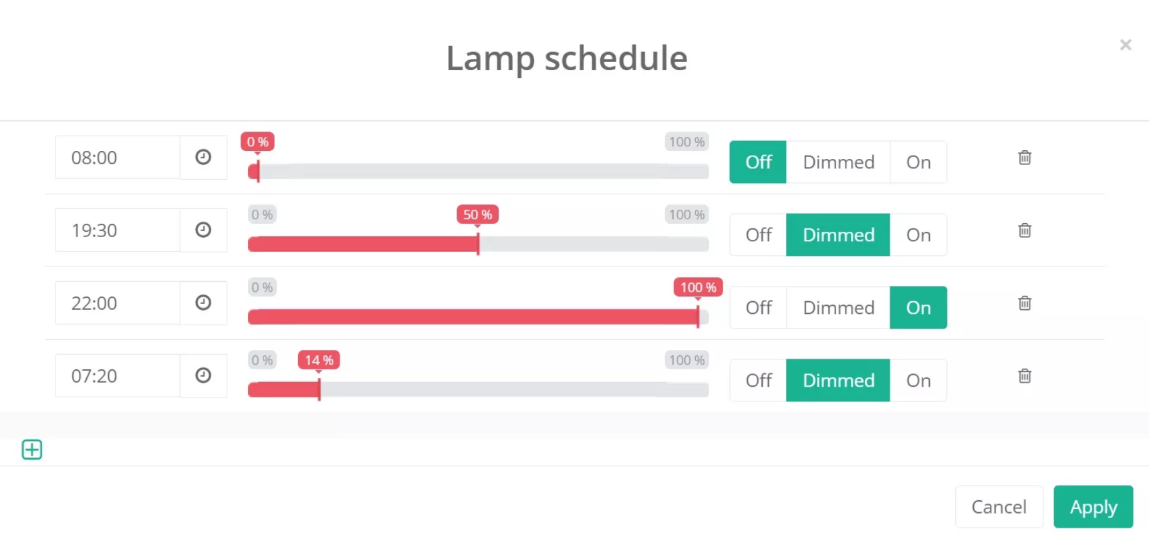This screenshot has width=1149, height=537.
Task: Set the 08:00 row to Dimmed
Action: click(x=838, y=162)
